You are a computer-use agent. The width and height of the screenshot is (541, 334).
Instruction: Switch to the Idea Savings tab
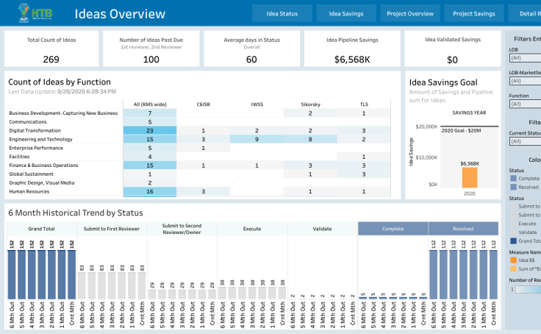[x=345, y=13]
